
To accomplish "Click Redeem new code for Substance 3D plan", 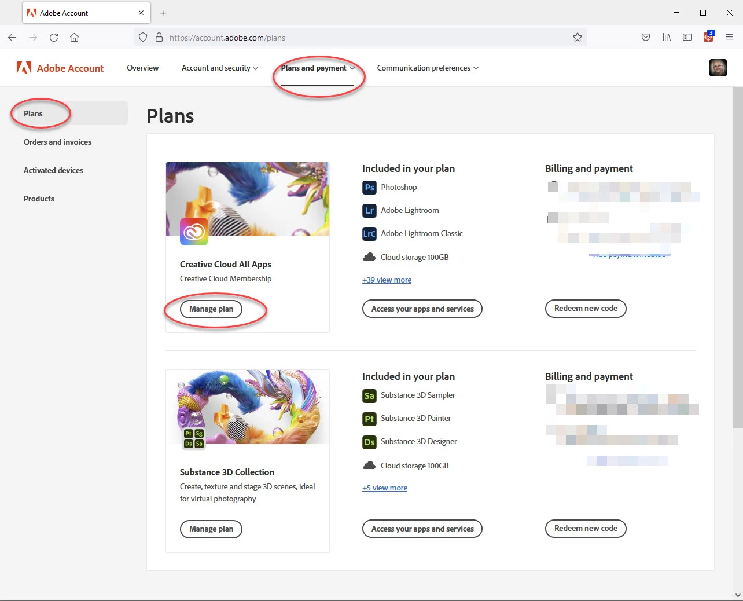I will (x=586, y=528).
